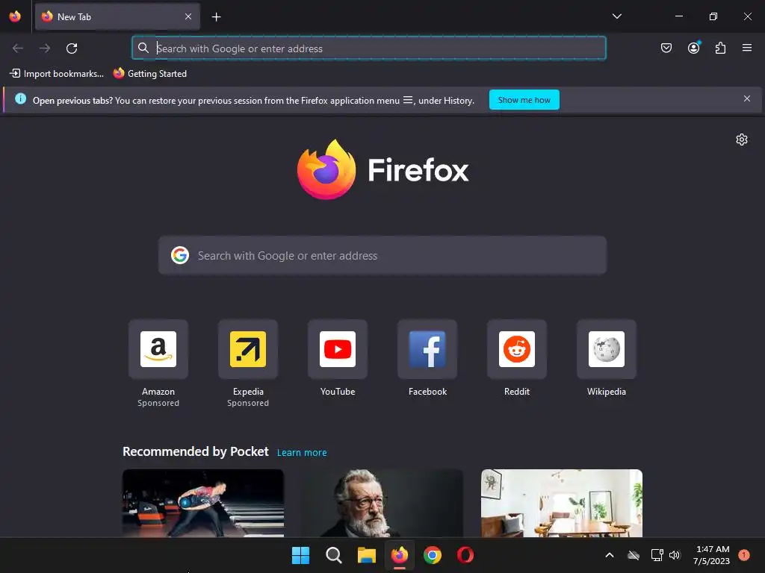Click the info icon in notification bar
Image resolution: width=765 pixels, height=573 pixels.
click(x=20, y=99)
